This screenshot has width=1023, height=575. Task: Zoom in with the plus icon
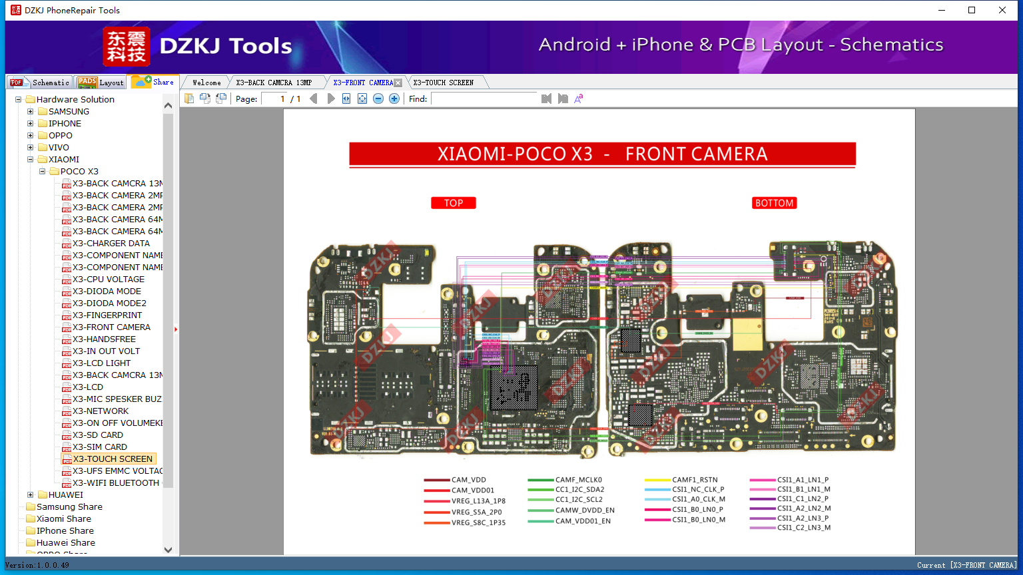394,98
